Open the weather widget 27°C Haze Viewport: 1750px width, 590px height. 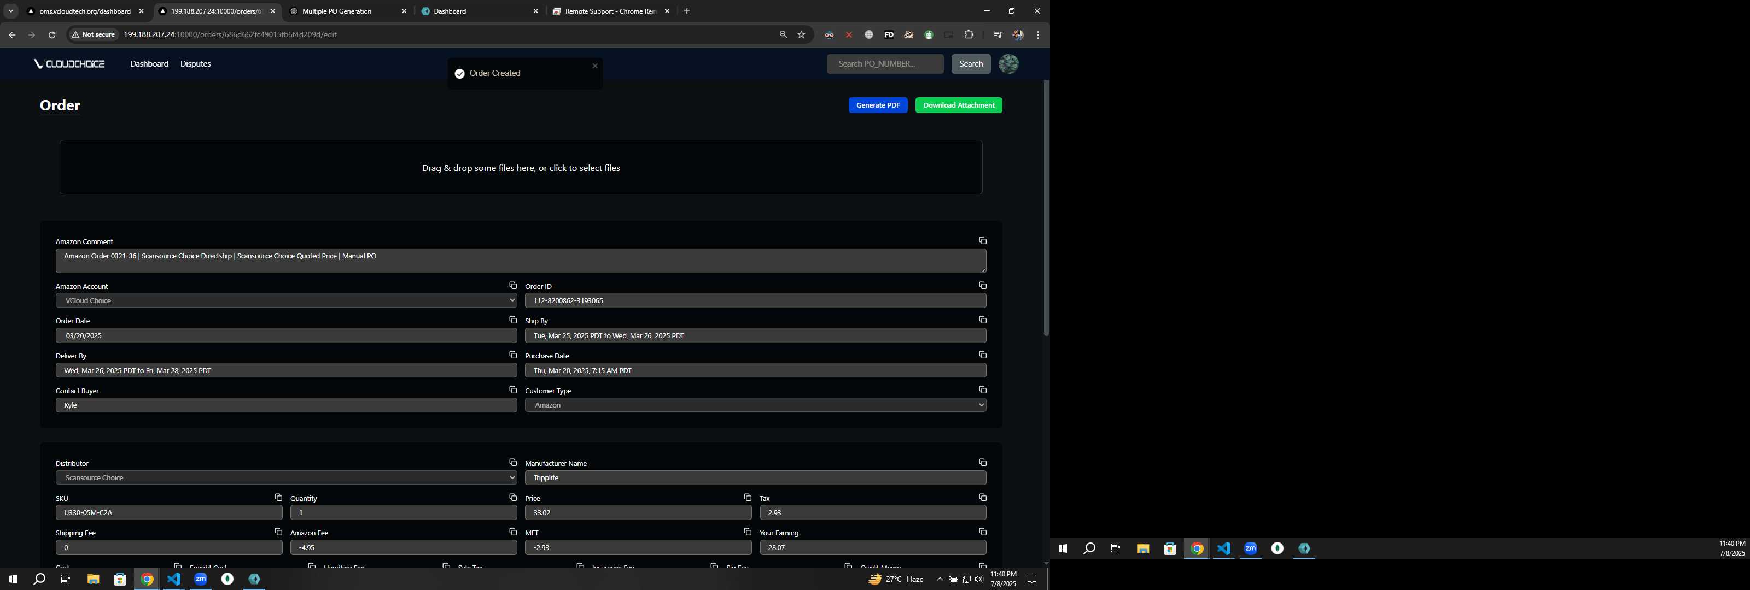point(896,579)
